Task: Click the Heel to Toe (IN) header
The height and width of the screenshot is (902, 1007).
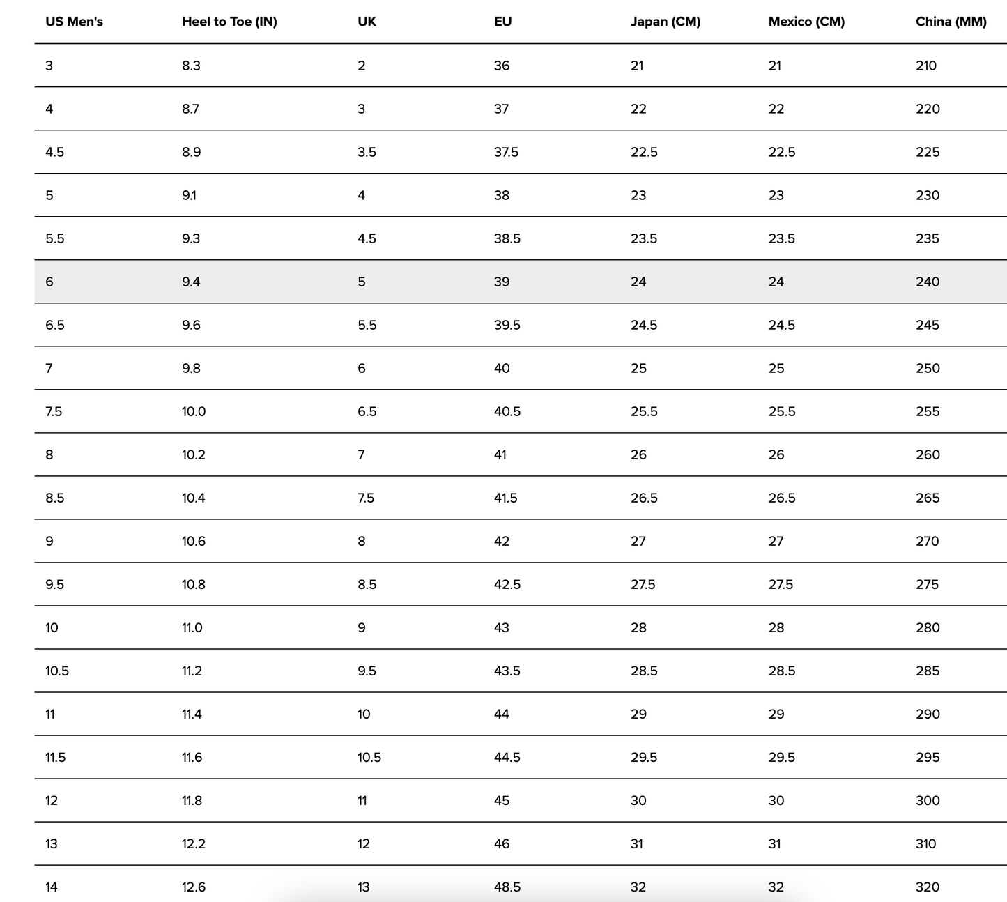Action: click(229, 22)
